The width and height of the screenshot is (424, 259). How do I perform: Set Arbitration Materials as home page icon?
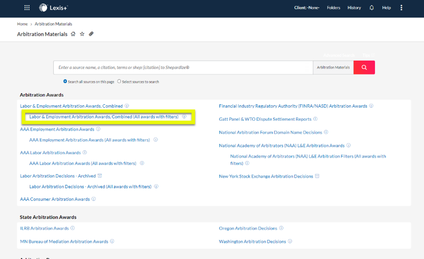click(73, 34)
